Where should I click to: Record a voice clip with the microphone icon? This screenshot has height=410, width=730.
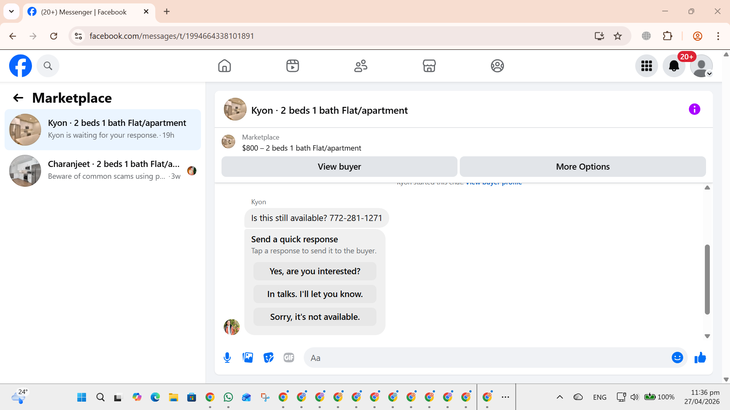point(227,358)
